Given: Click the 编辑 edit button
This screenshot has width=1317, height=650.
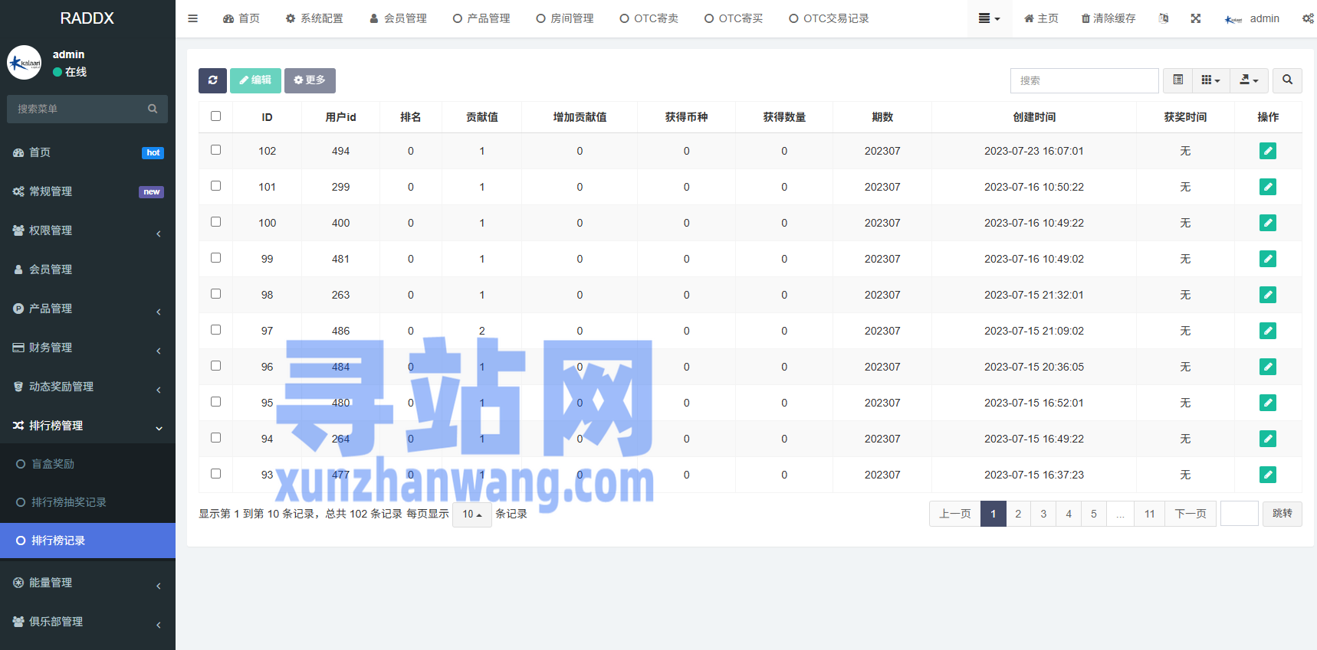Looking at the screenshot, I should pyautogui.click(x=255, y=80).
